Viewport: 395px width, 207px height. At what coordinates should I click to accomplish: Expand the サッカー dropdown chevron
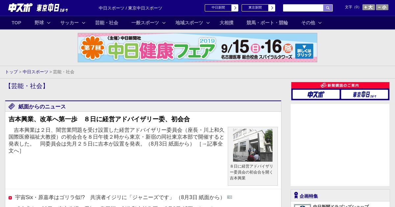click(x=84, y=23)
